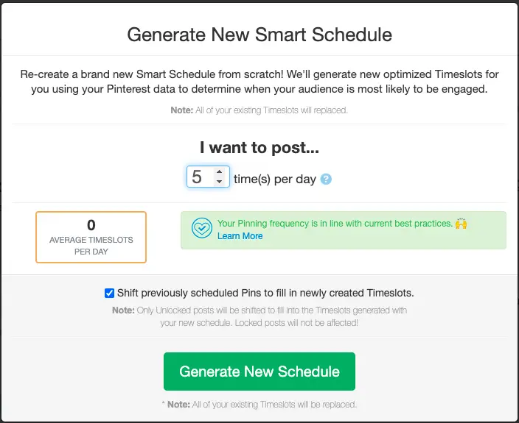Click the note under the intro description
Image resolution: width=519 pixels, height=423 pixels.
[x=259, y=110]
